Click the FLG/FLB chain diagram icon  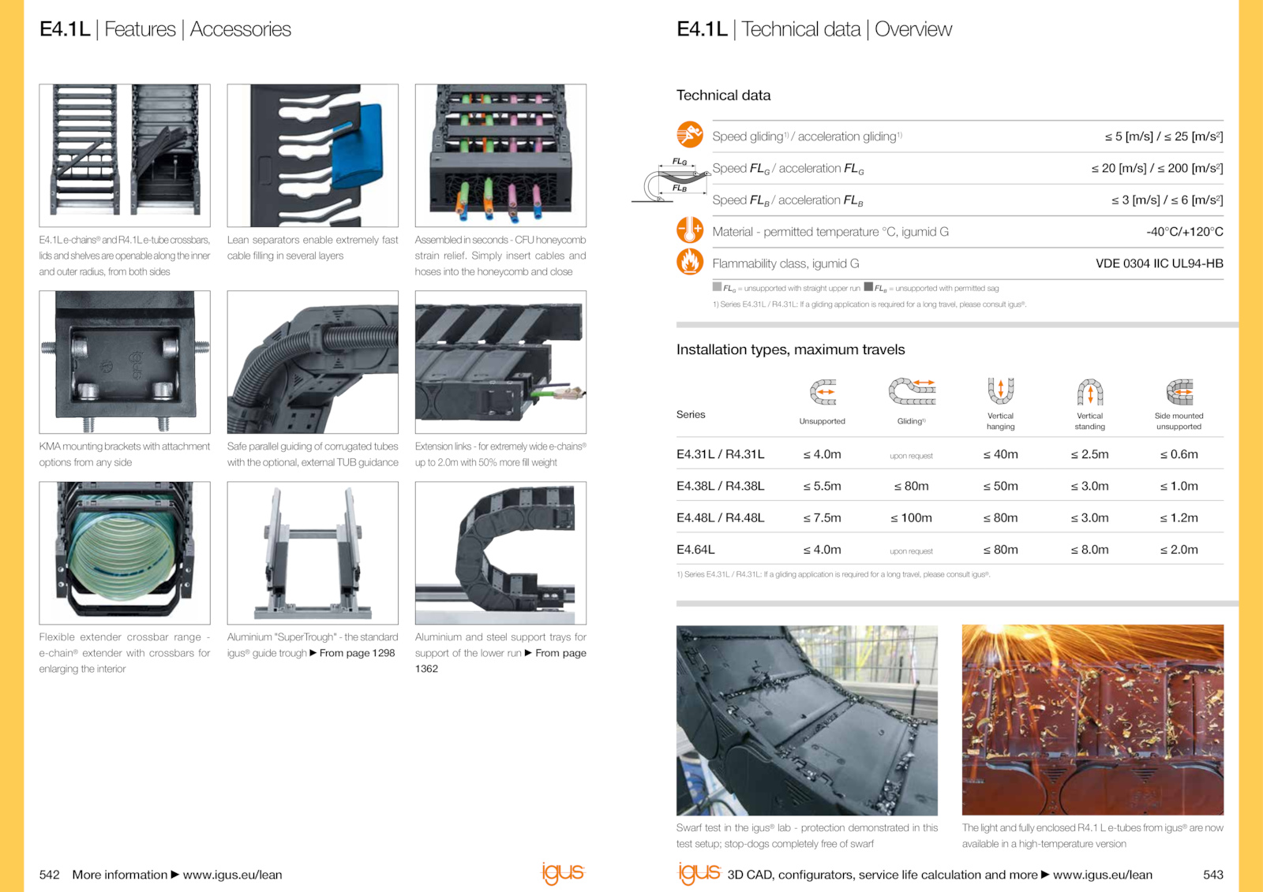tap(671, 180)
